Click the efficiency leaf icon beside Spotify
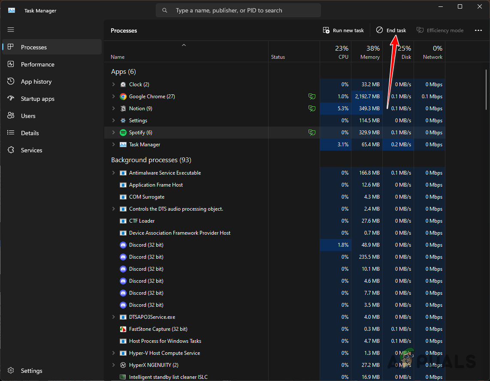The width and height of the screenshot is (490, 381). pos(312,132)
